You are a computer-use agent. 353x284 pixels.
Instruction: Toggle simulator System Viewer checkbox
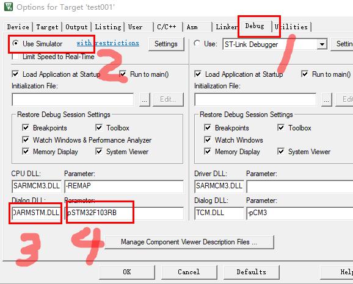(x=99, y=151)
